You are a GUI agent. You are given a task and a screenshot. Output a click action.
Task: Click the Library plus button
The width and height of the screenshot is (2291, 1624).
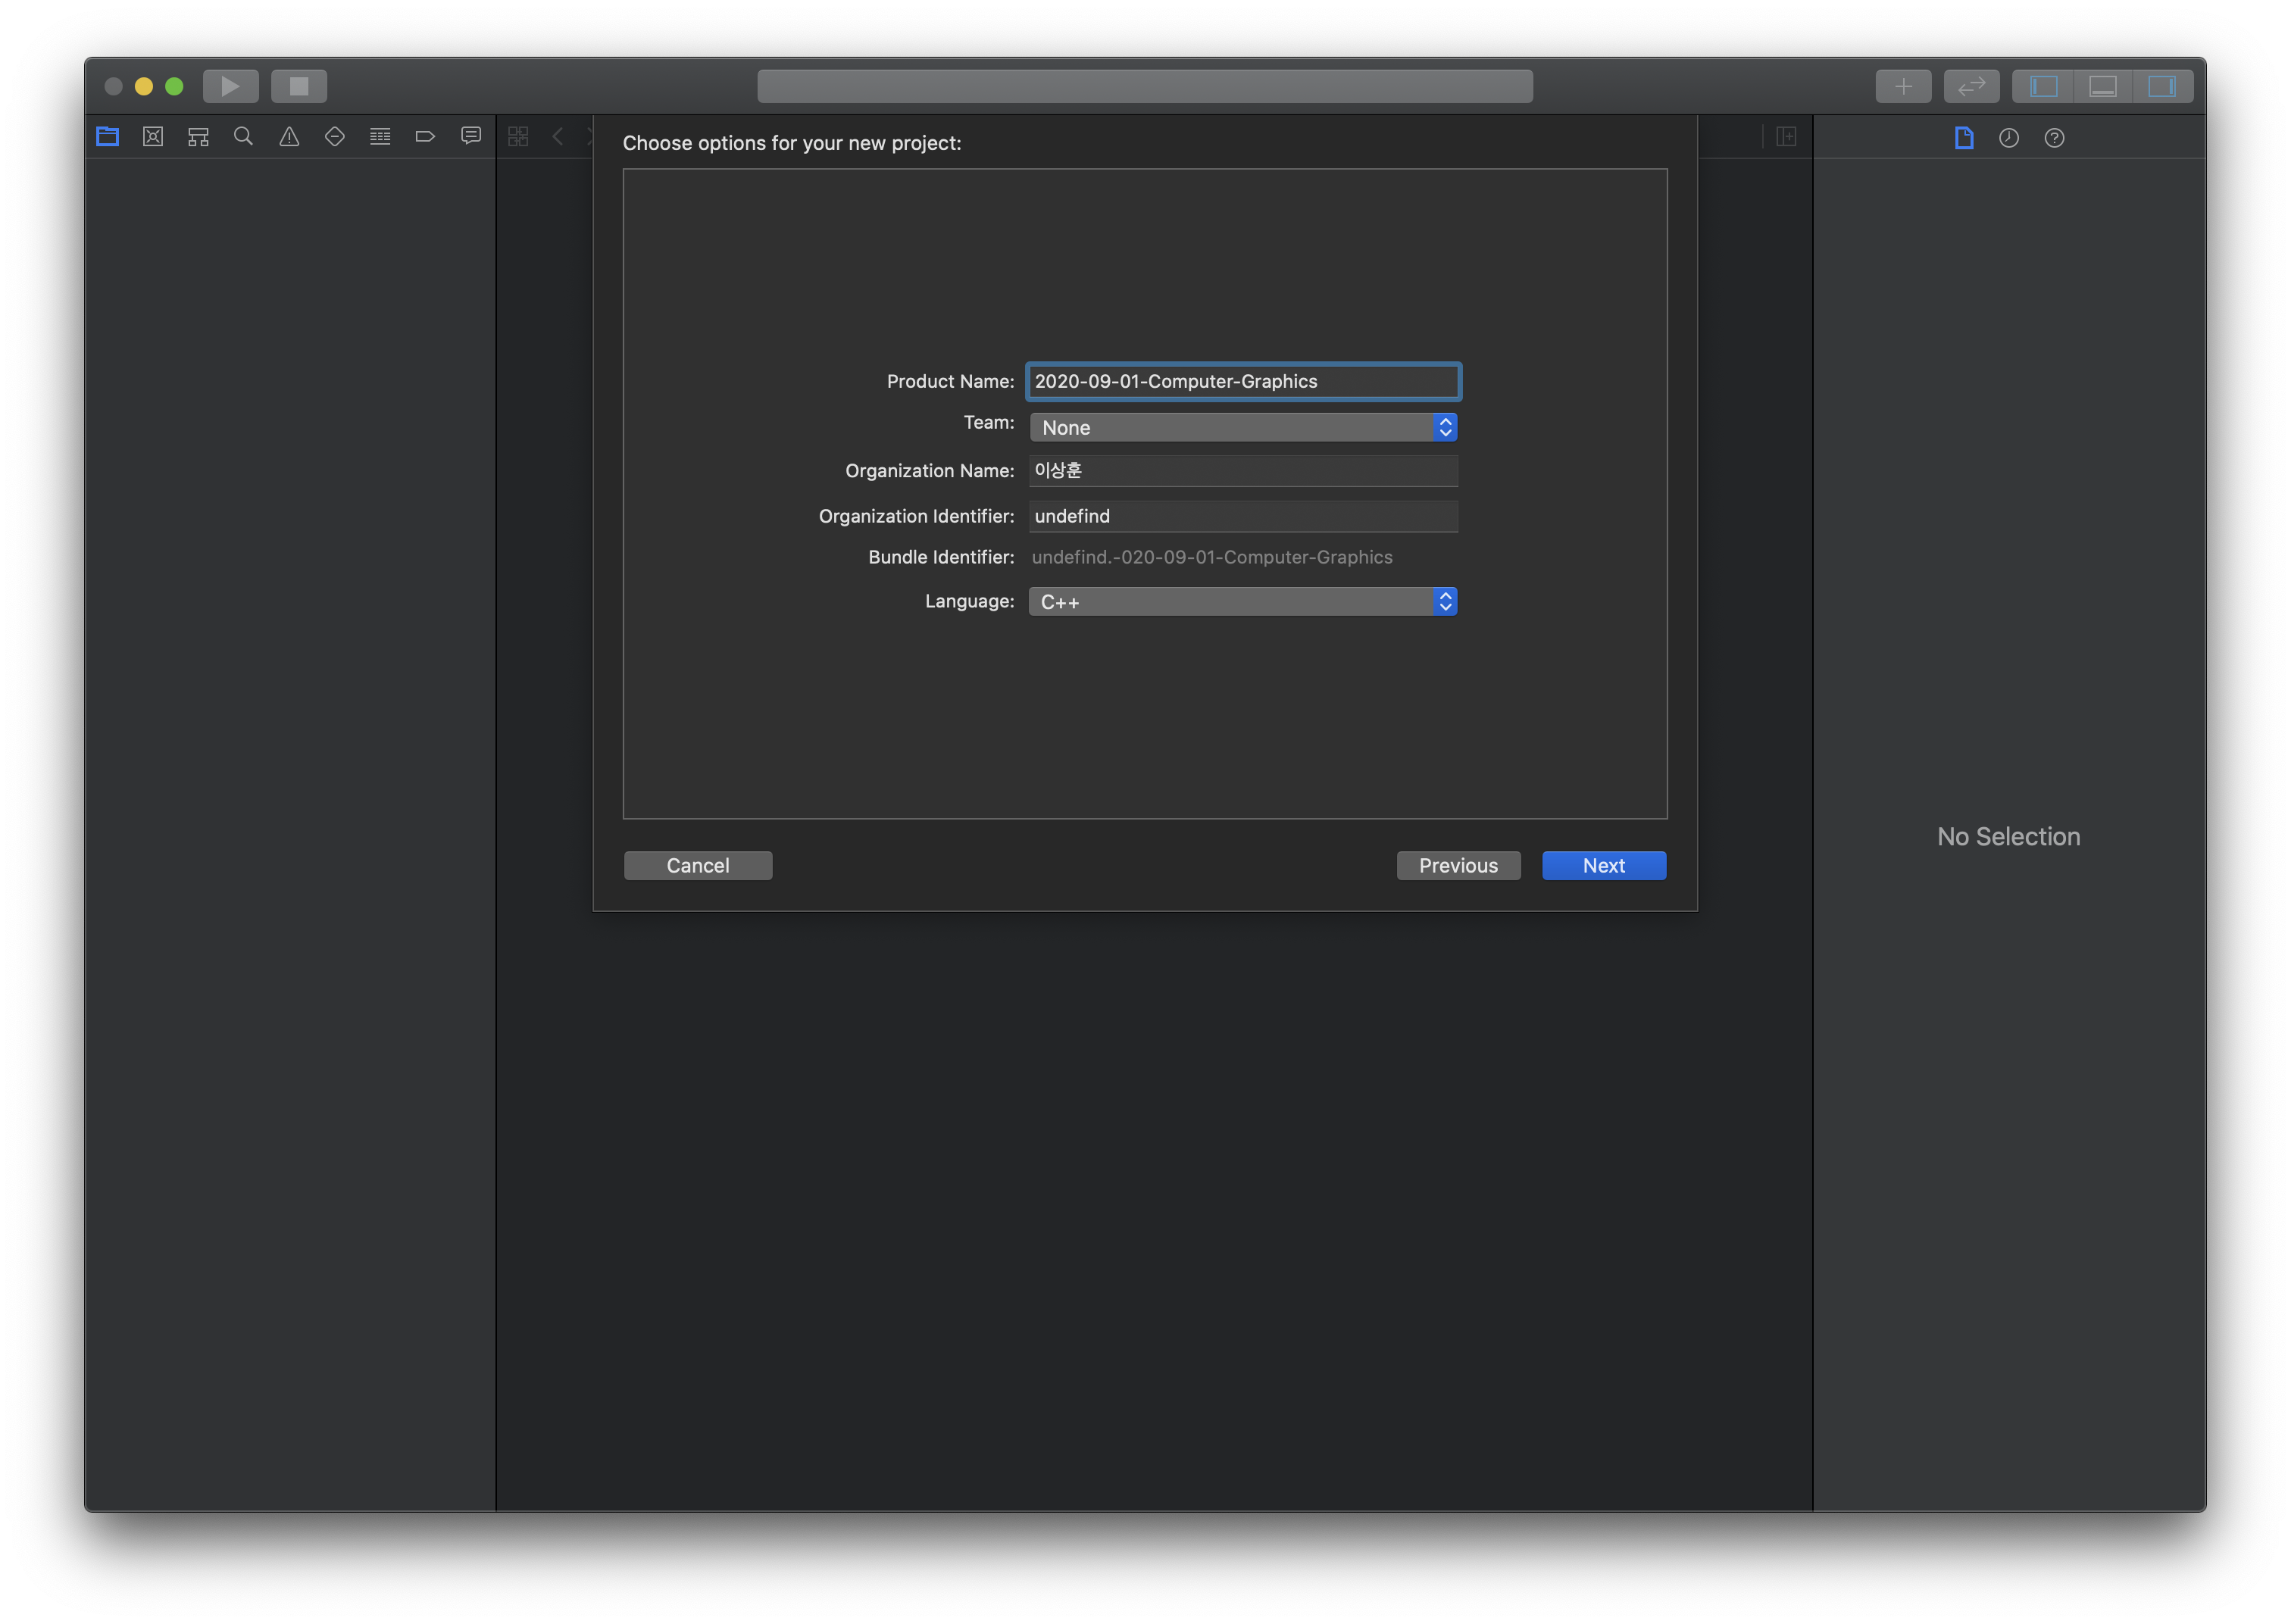(x=1903, y=86)
